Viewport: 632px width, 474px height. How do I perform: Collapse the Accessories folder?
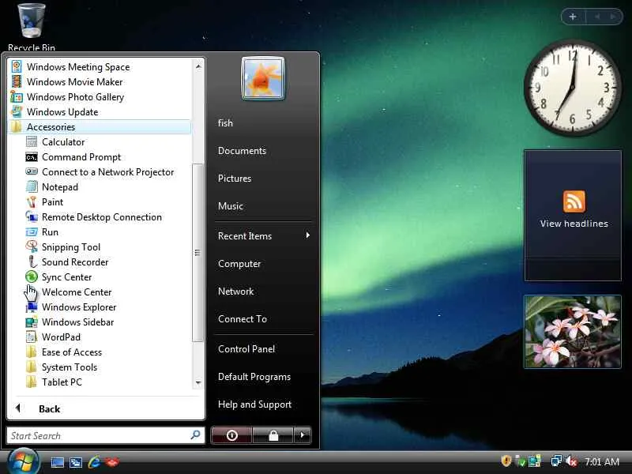pyautogui.click(x=100, y=126)
